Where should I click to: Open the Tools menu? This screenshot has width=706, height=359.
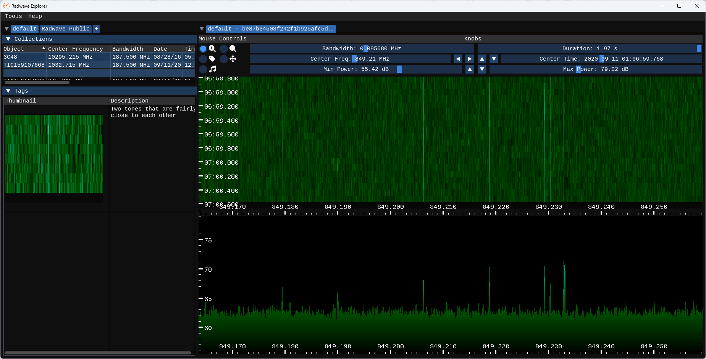13,16
